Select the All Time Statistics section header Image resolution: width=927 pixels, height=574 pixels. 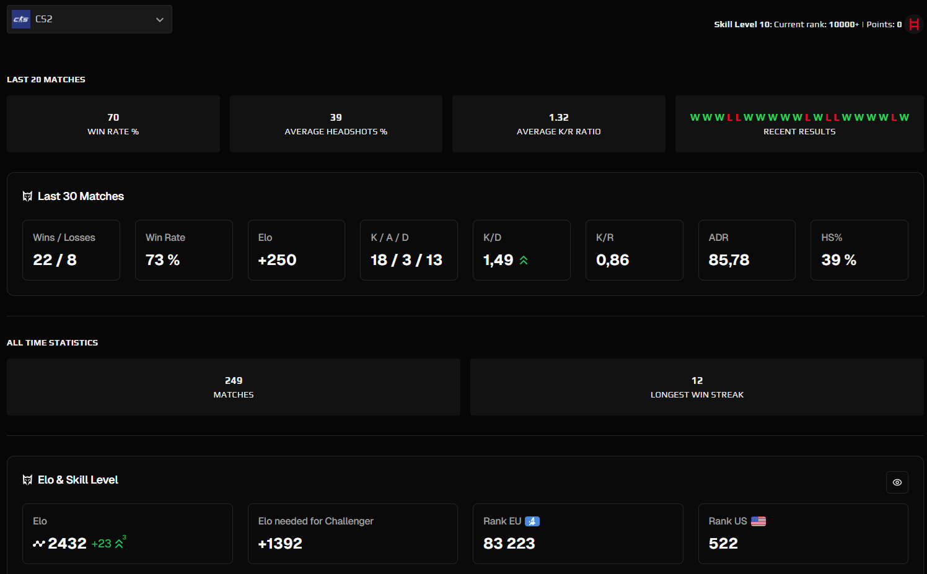tap(52, 342)
